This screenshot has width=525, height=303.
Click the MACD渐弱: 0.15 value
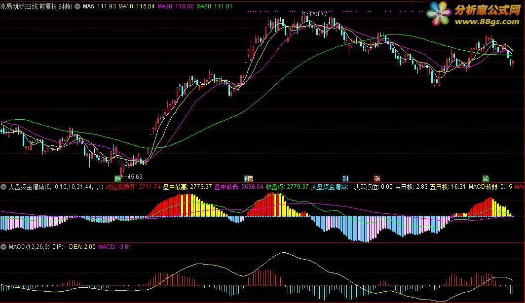point(490,187)
